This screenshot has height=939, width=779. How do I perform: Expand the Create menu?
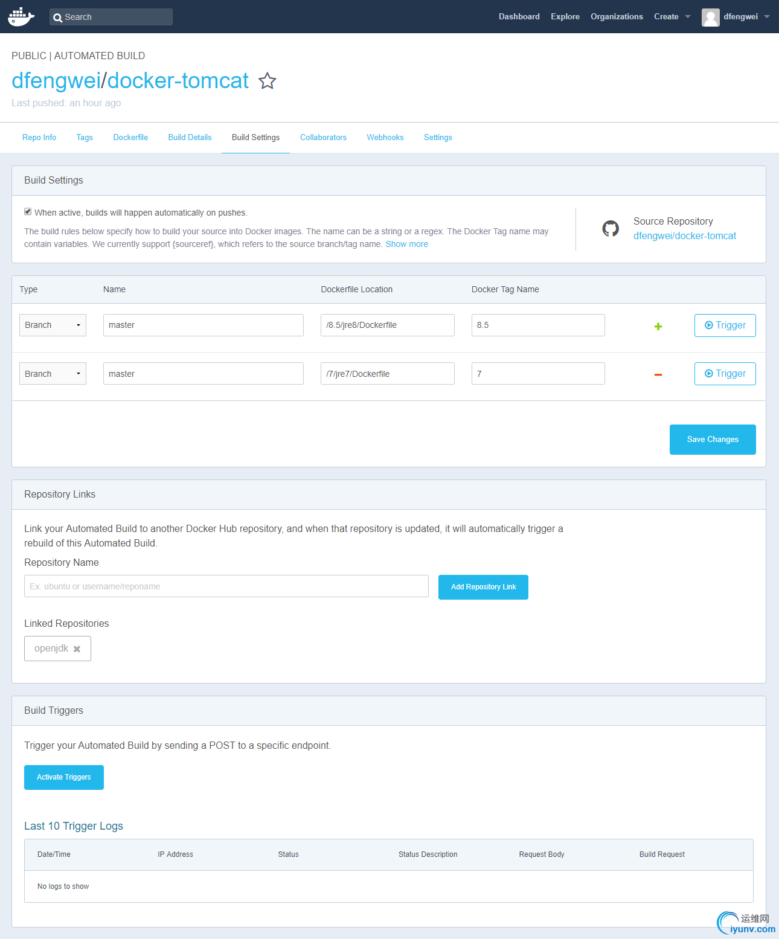pos(672,17)
